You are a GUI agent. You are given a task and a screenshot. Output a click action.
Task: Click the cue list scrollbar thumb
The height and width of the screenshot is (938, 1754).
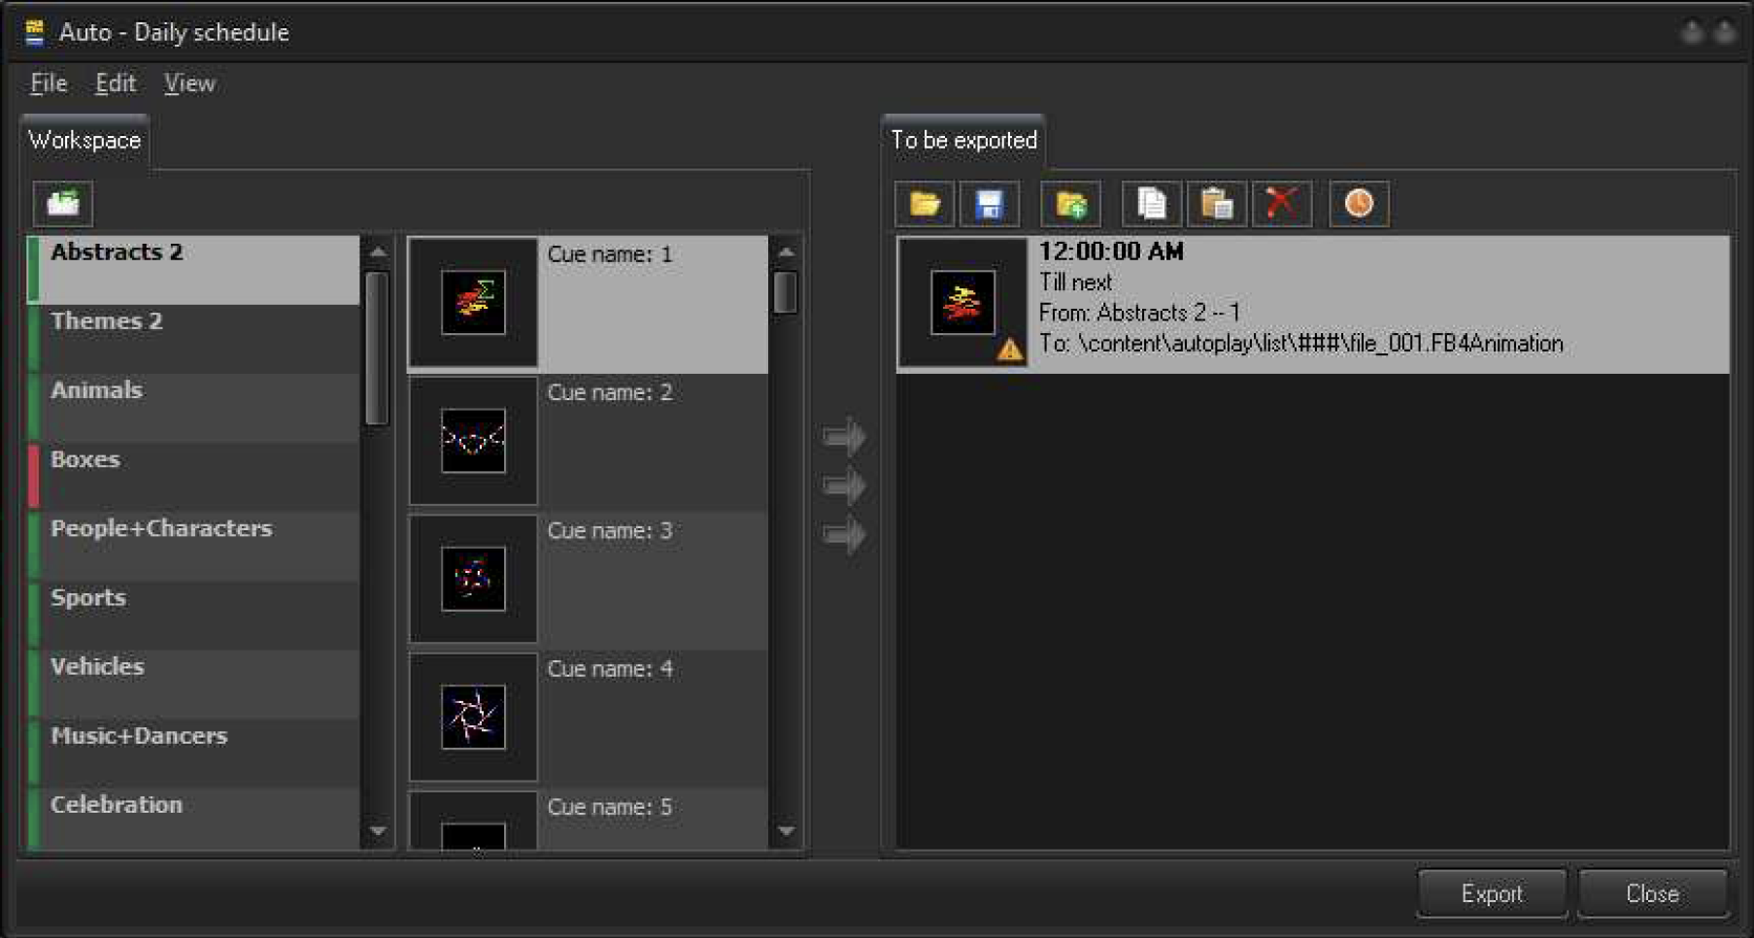[787, 292]
